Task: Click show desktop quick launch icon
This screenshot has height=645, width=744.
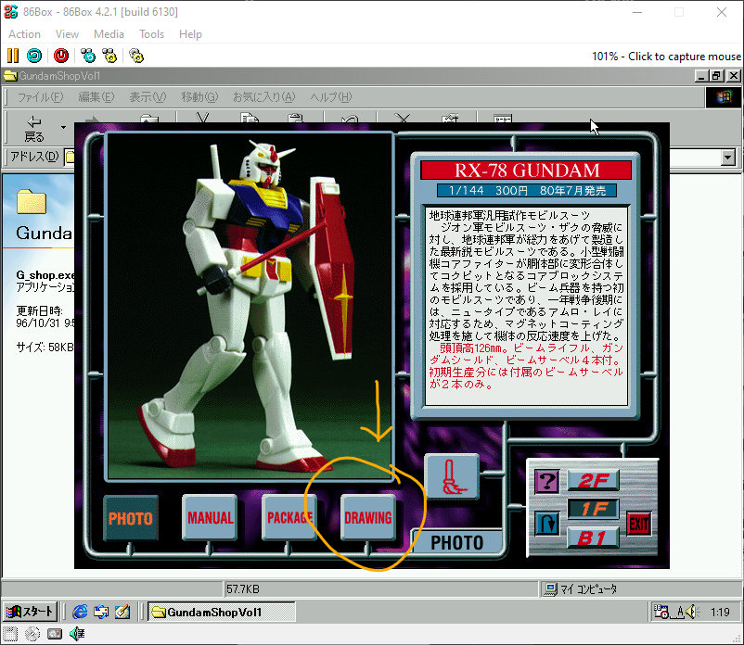Action: [x=122, y=612]
